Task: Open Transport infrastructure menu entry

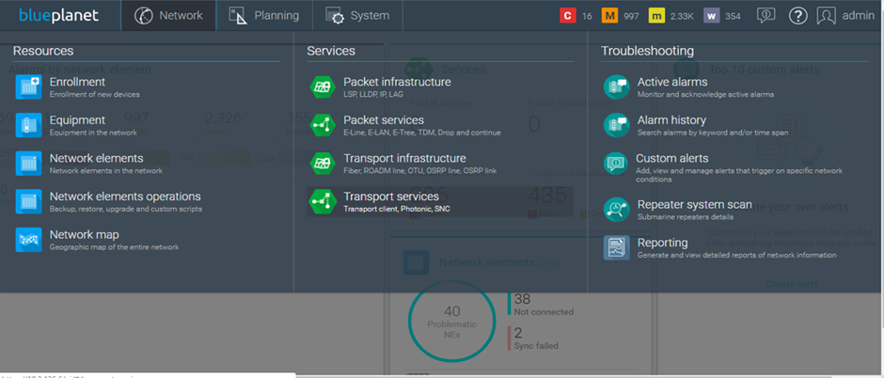Action: 404,158
